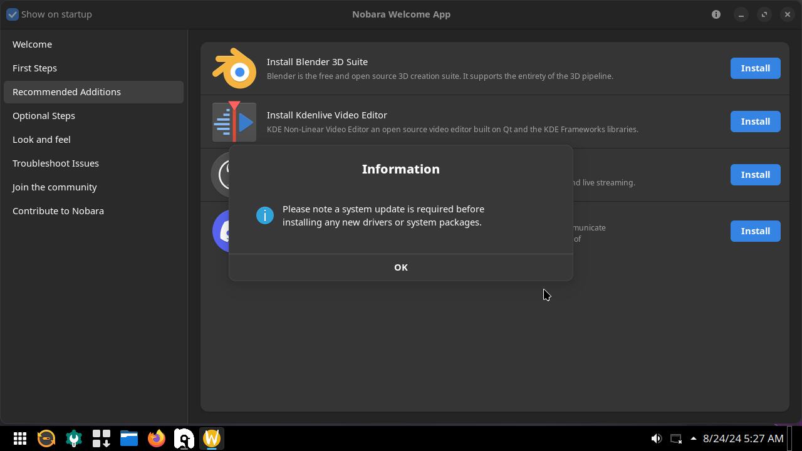
Task: Click the network tray icon
Action: (676, 438)
